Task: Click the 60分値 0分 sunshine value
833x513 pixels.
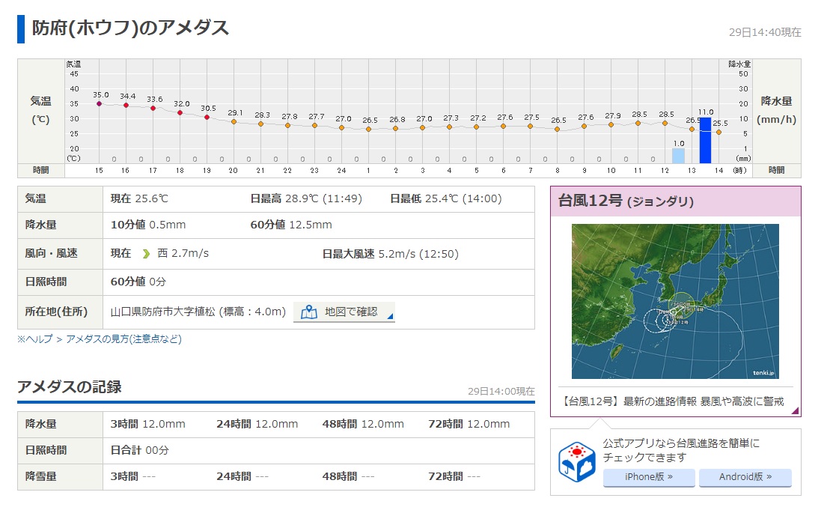Action: point(138,282)
